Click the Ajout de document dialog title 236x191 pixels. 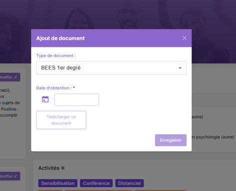(60, 38)
